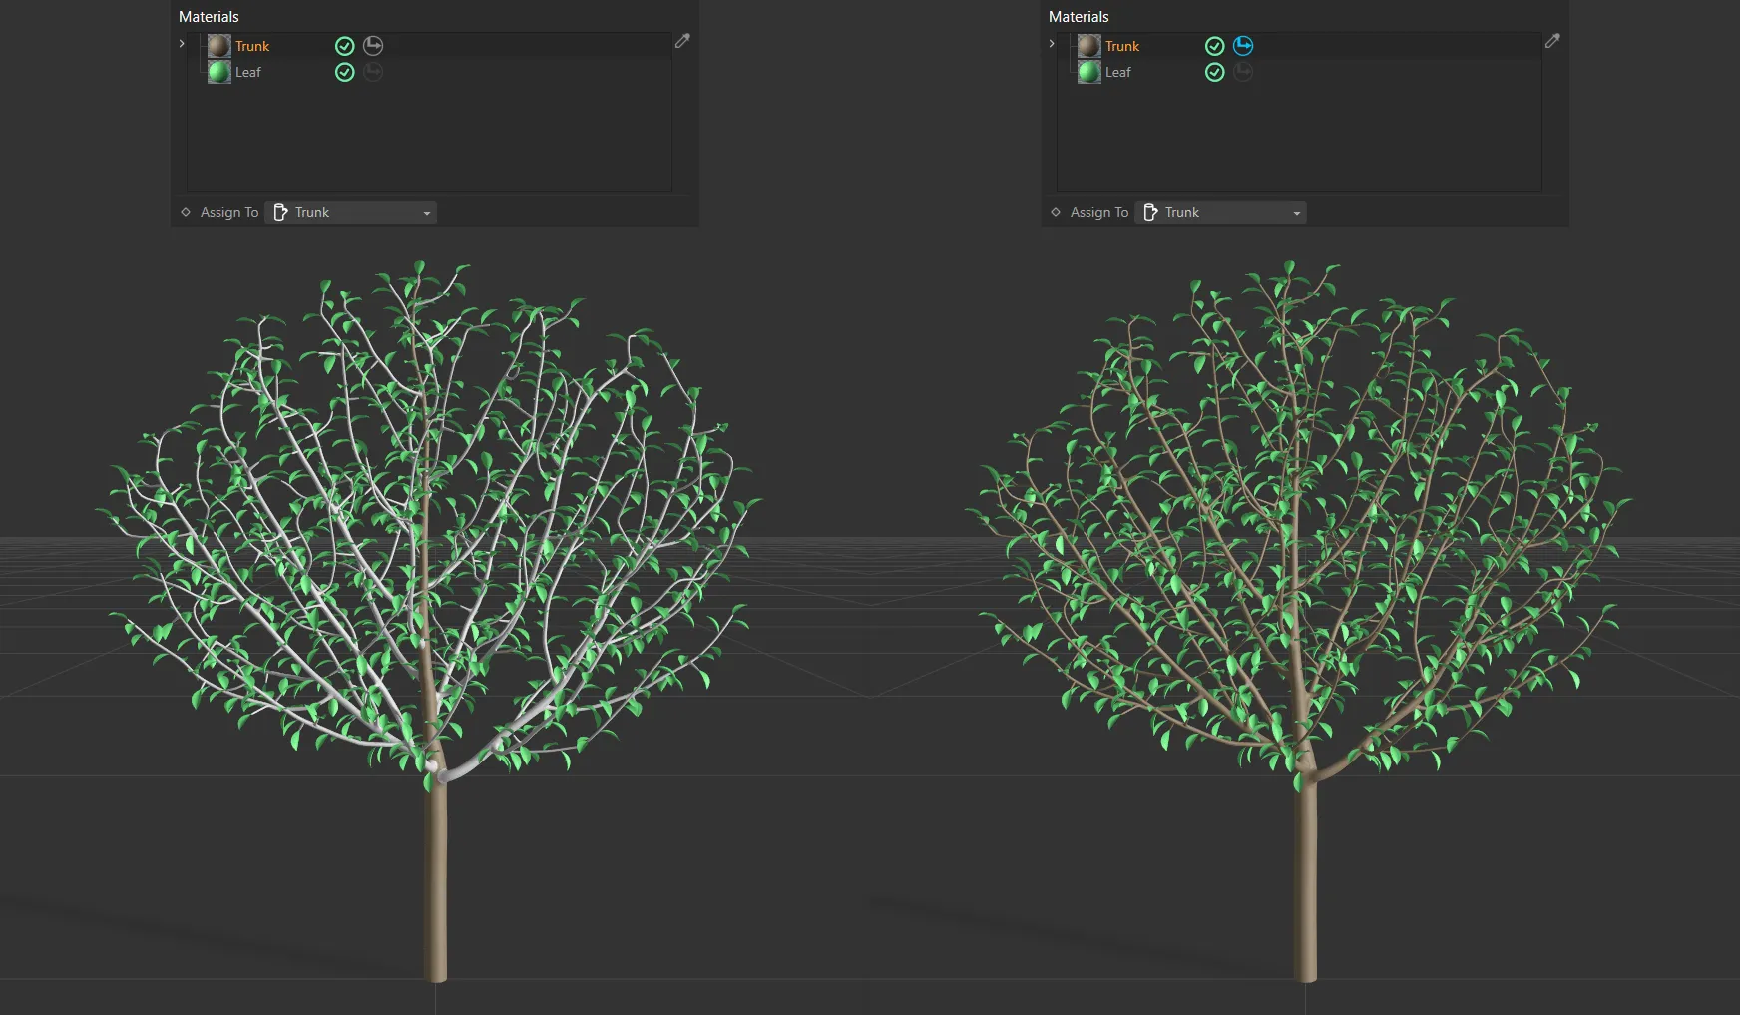Screen dimensions: 1740x1015
Task: Select the eyedropper icon in the right Materials panel
Action: (x=1552, y=41)
